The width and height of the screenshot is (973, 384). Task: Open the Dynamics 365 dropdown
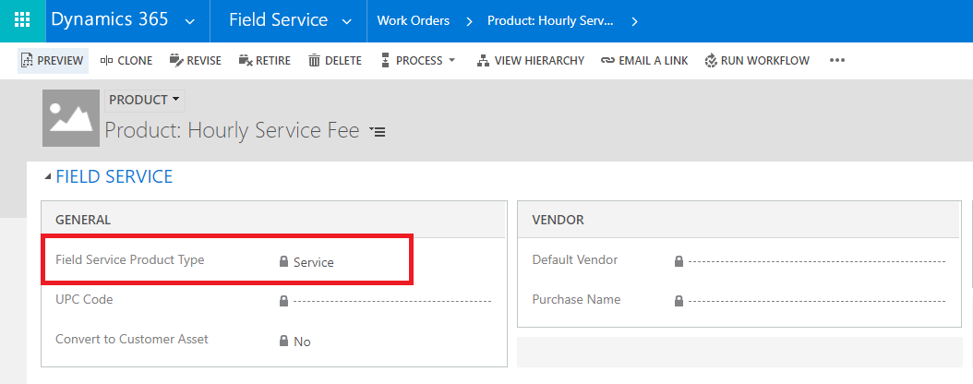coord(189,20)
